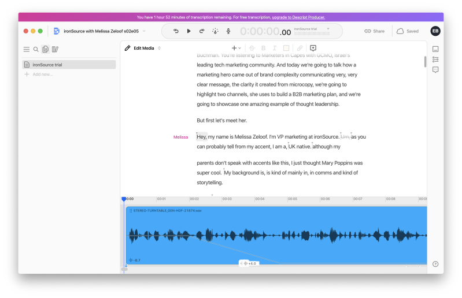
Task: Click the transcript vertical scrollbar
Action: pos(425,61)
